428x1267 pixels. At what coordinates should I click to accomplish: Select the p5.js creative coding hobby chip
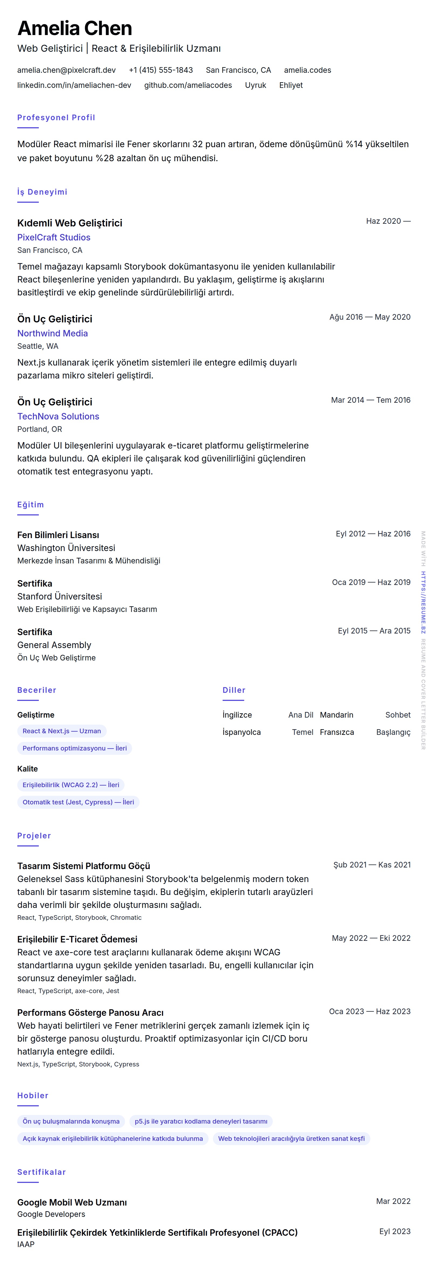(x=201, y=1121)
